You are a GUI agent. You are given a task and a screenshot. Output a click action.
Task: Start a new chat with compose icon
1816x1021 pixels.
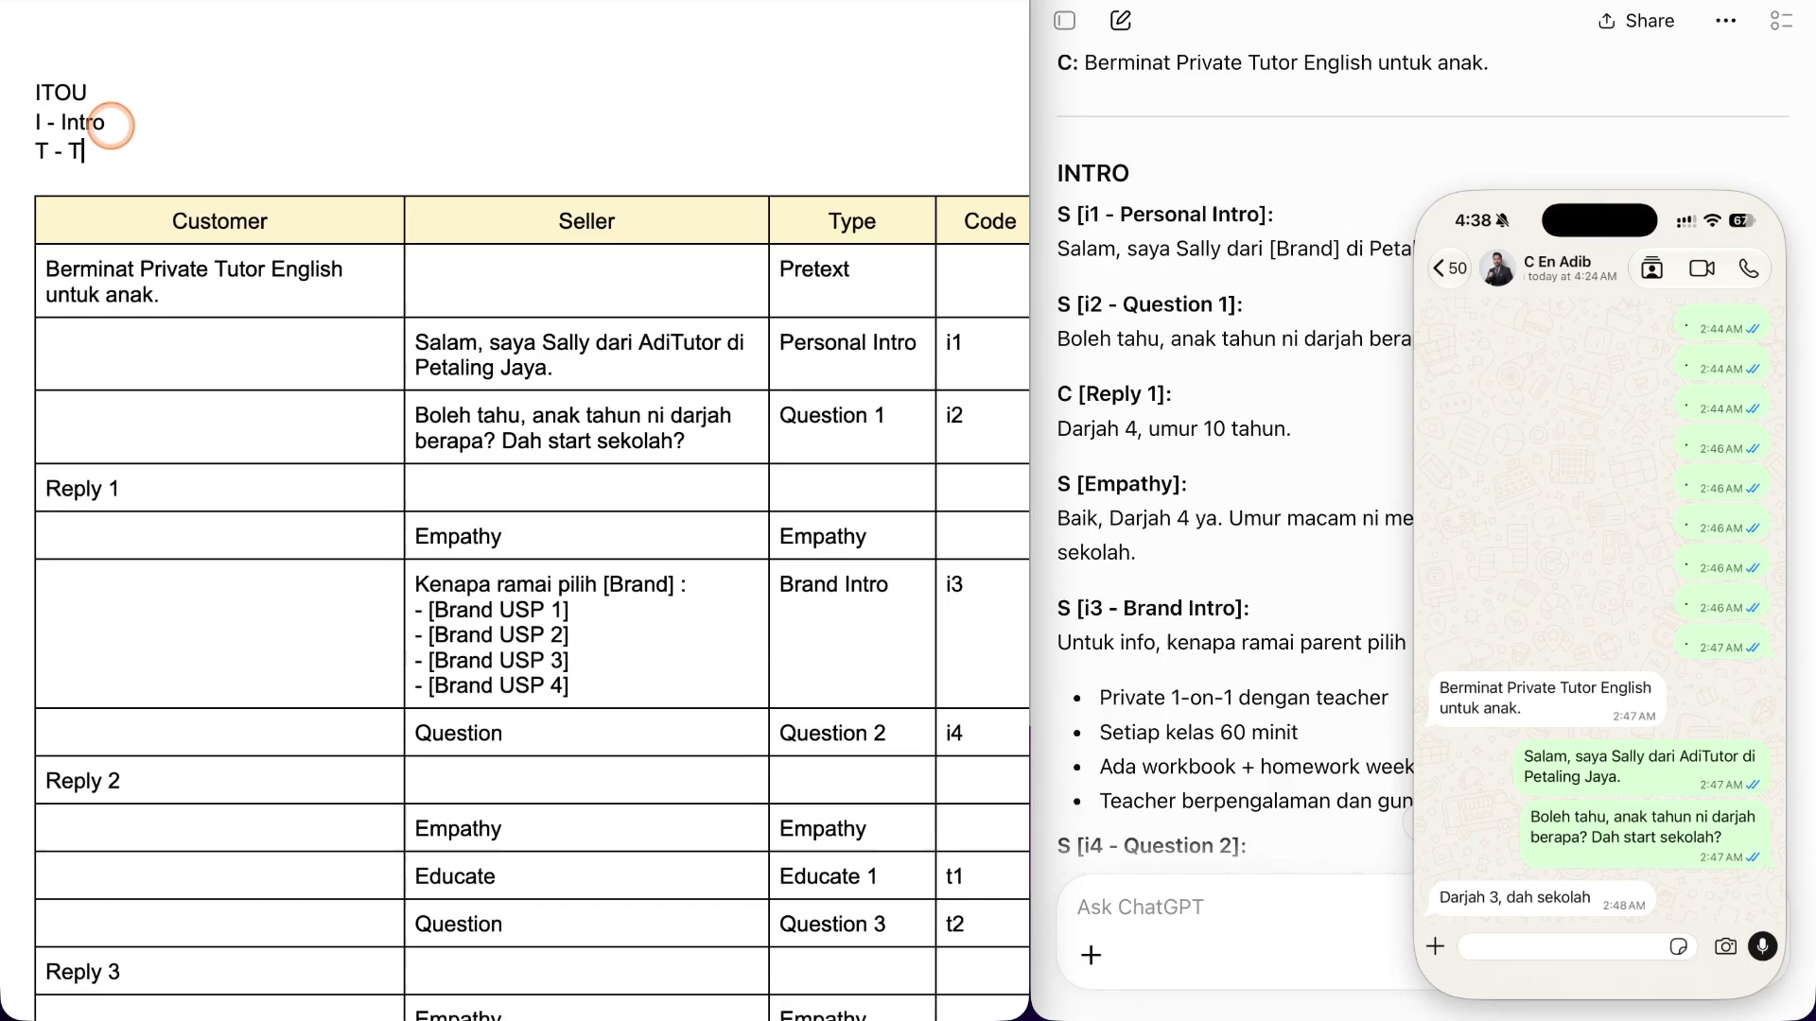(x=1121, y=21)
